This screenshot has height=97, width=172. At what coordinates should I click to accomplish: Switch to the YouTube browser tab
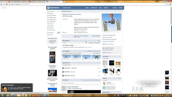click(37, 2)
